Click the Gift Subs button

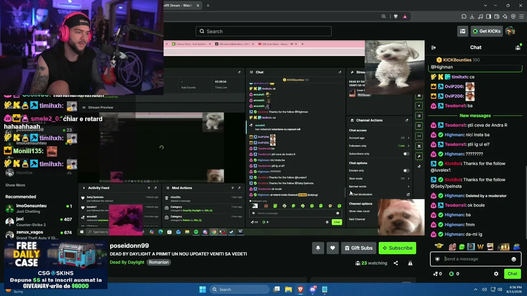pyautogui.click(x=358, y=248)
